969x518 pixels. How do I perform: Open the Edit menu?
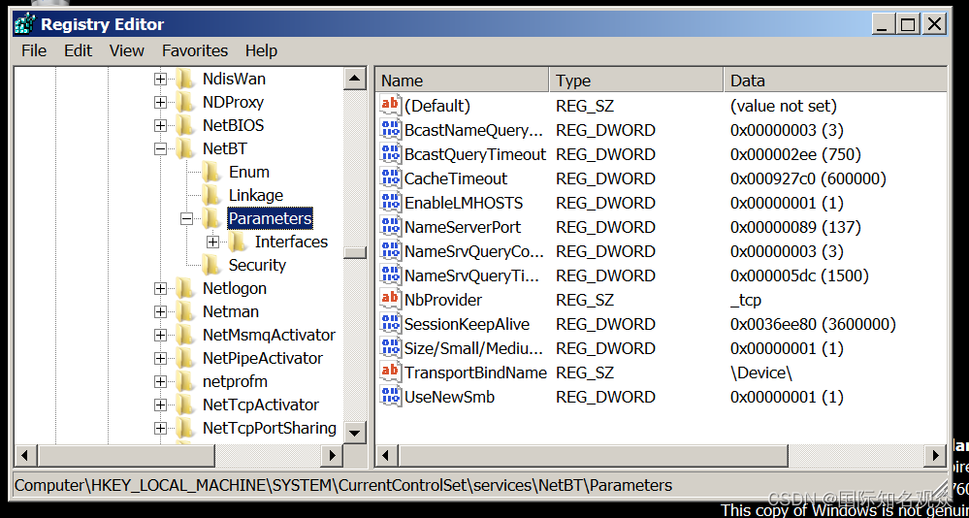coord(78,50)
